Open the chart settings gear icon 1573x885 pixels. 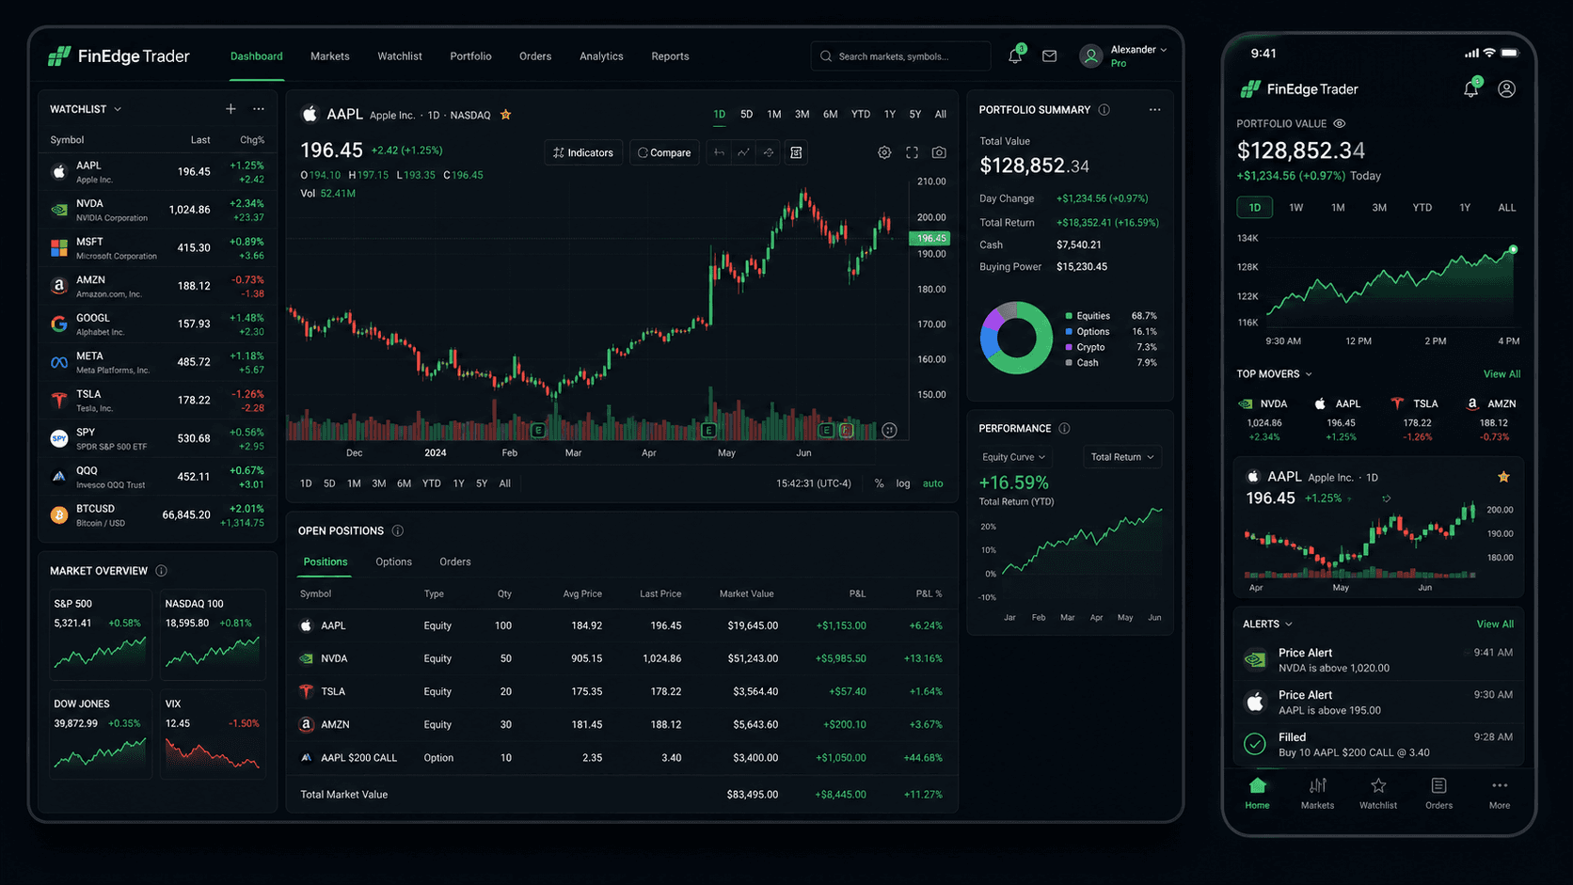click(884, 152)
